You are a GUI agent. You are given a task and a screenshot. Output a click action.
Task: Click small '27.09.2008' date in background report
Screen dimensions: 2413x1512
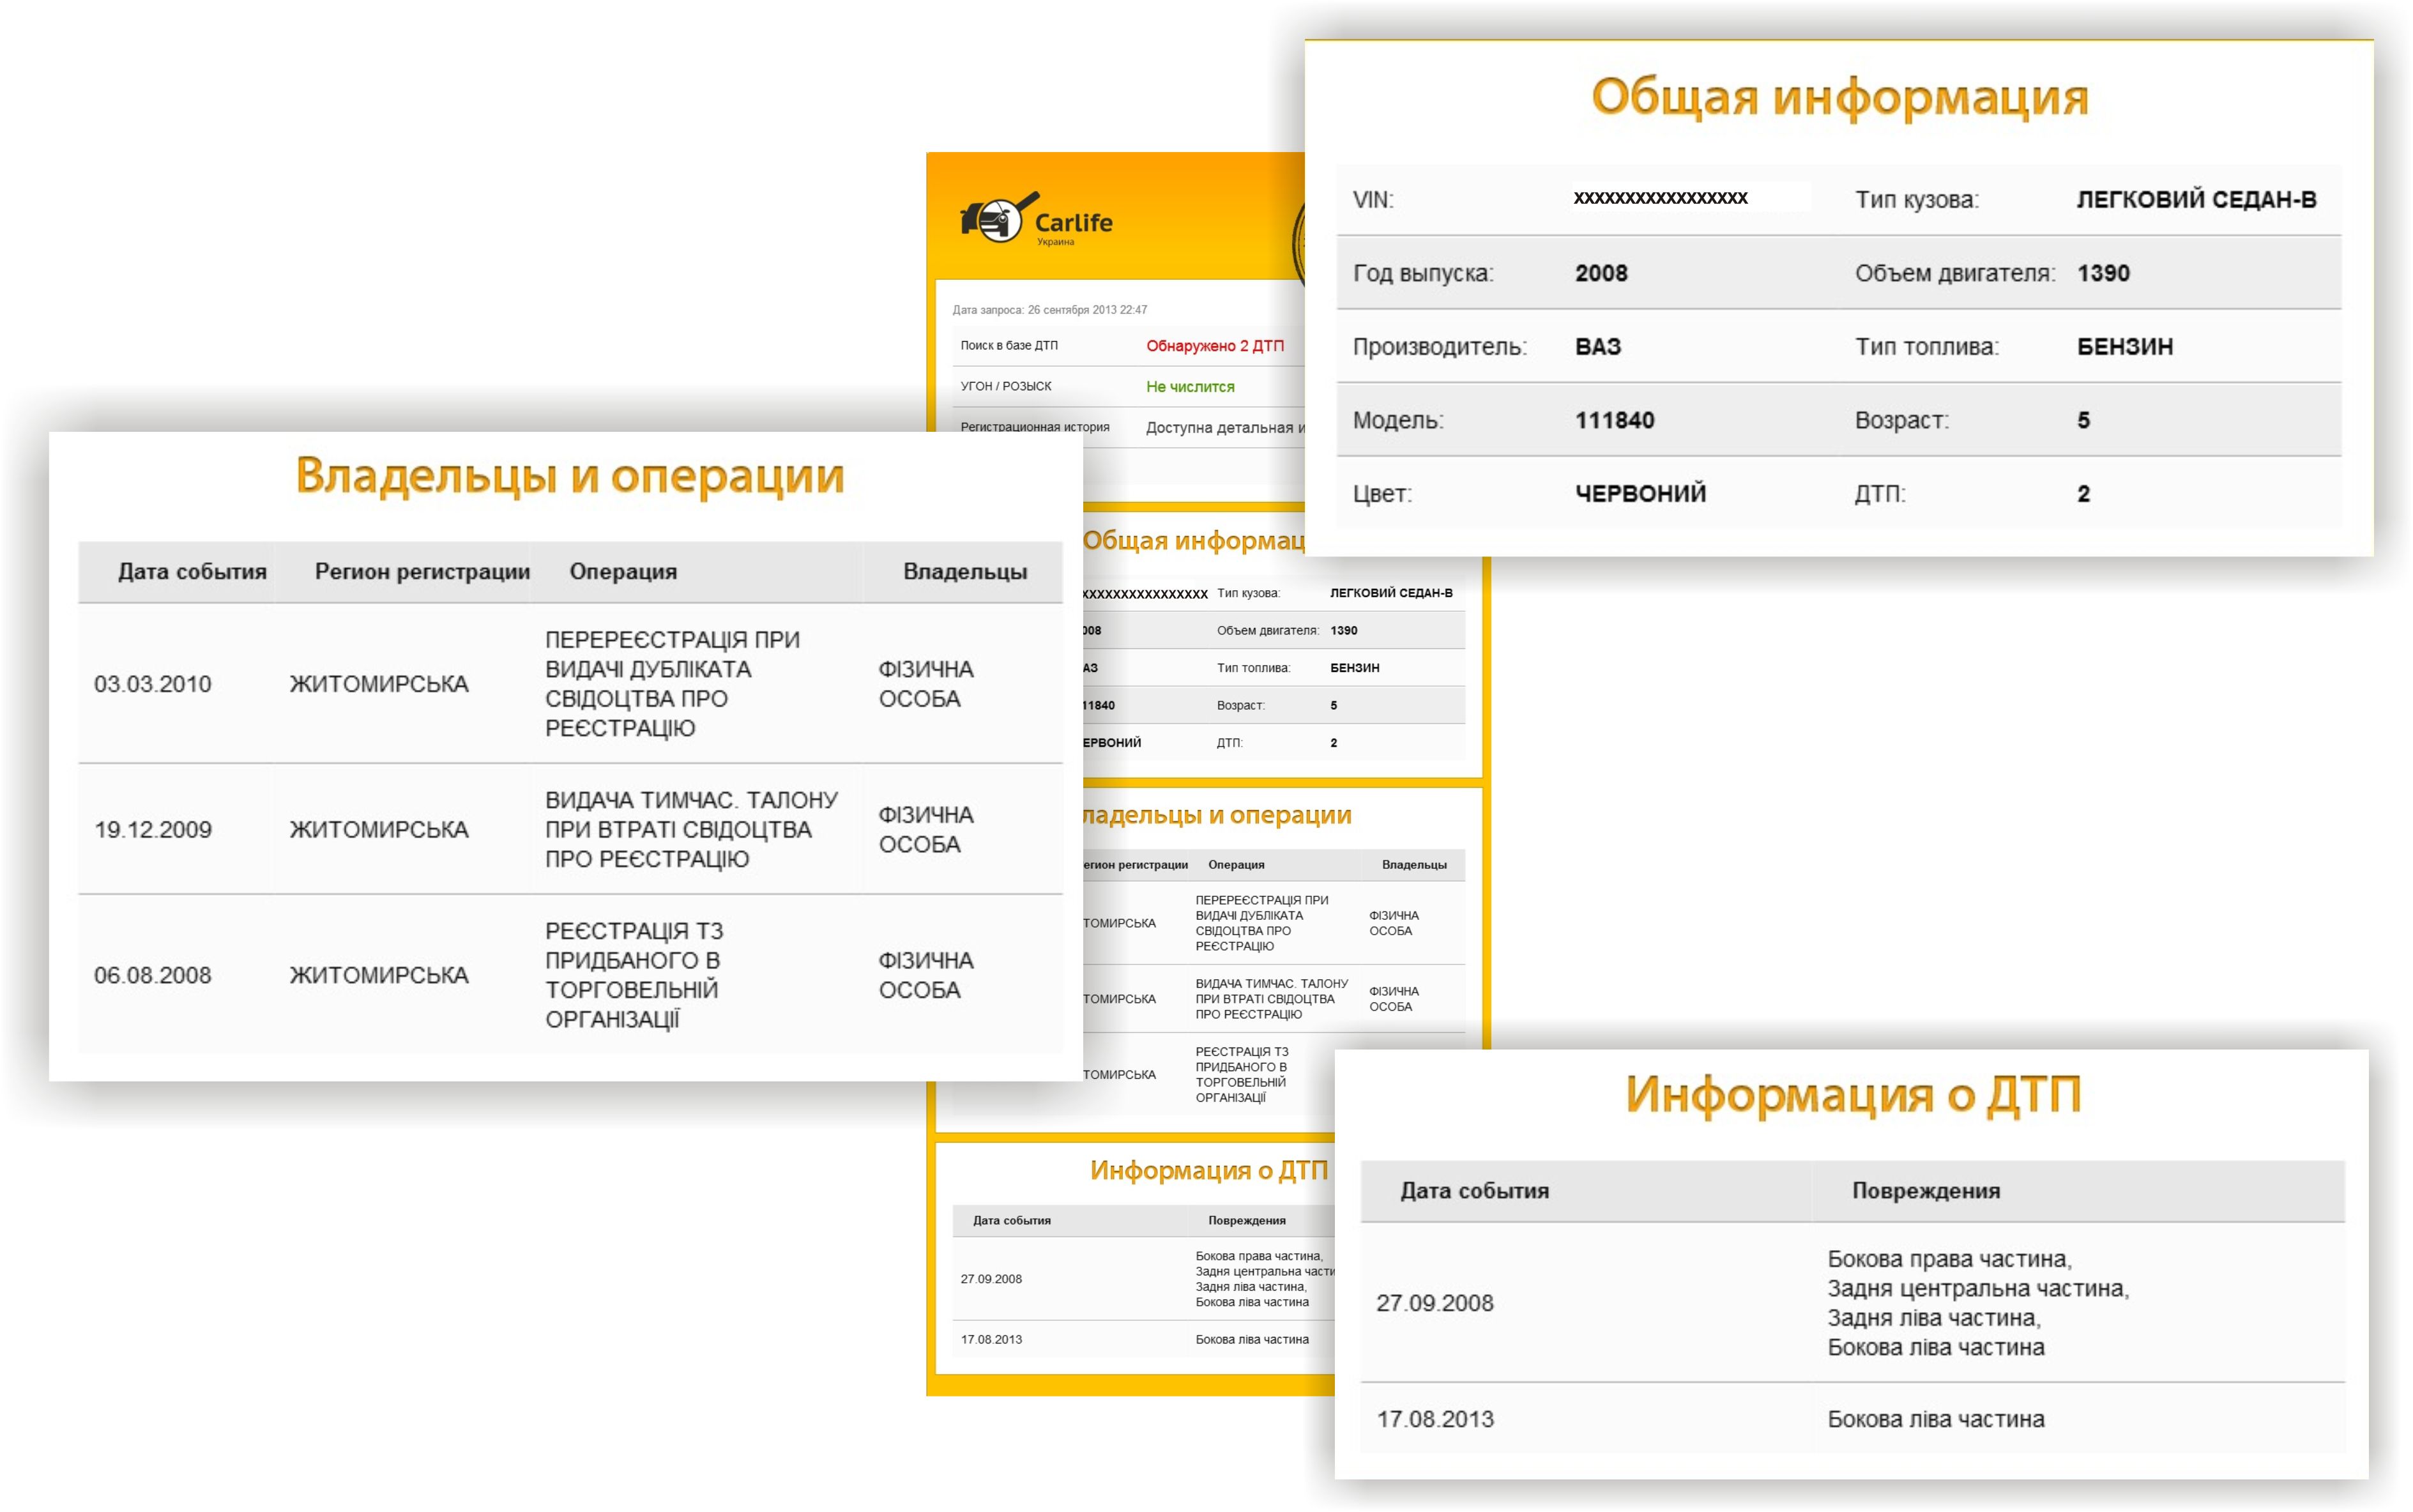click(991, 1280)
